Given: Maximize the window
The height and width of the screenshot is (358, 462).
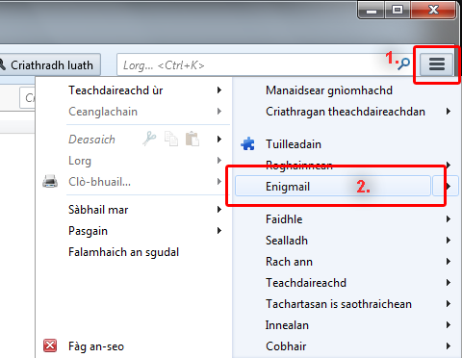Looking at the screenshot, I should pos(398,10).
